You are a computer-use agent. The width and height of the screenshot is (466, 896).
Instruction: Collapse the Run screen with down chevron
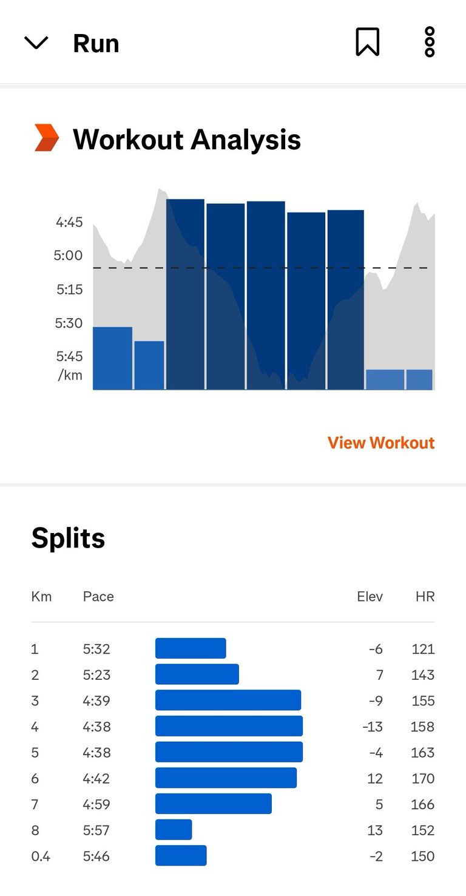point(36,42)
